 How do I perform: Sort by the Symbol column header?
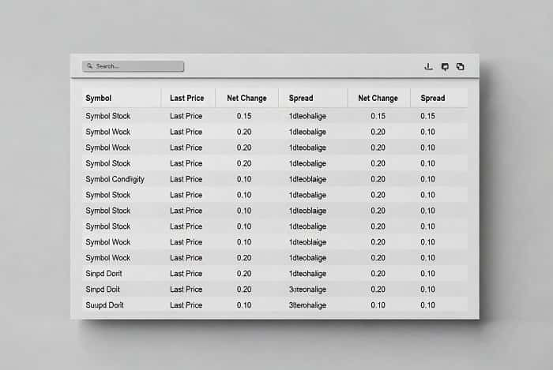pyautogui.click(x=99, y=99)
